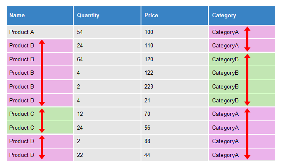
Task: Select the price cell showing 44
Action: pyautogui.click(x=175, y=155)
